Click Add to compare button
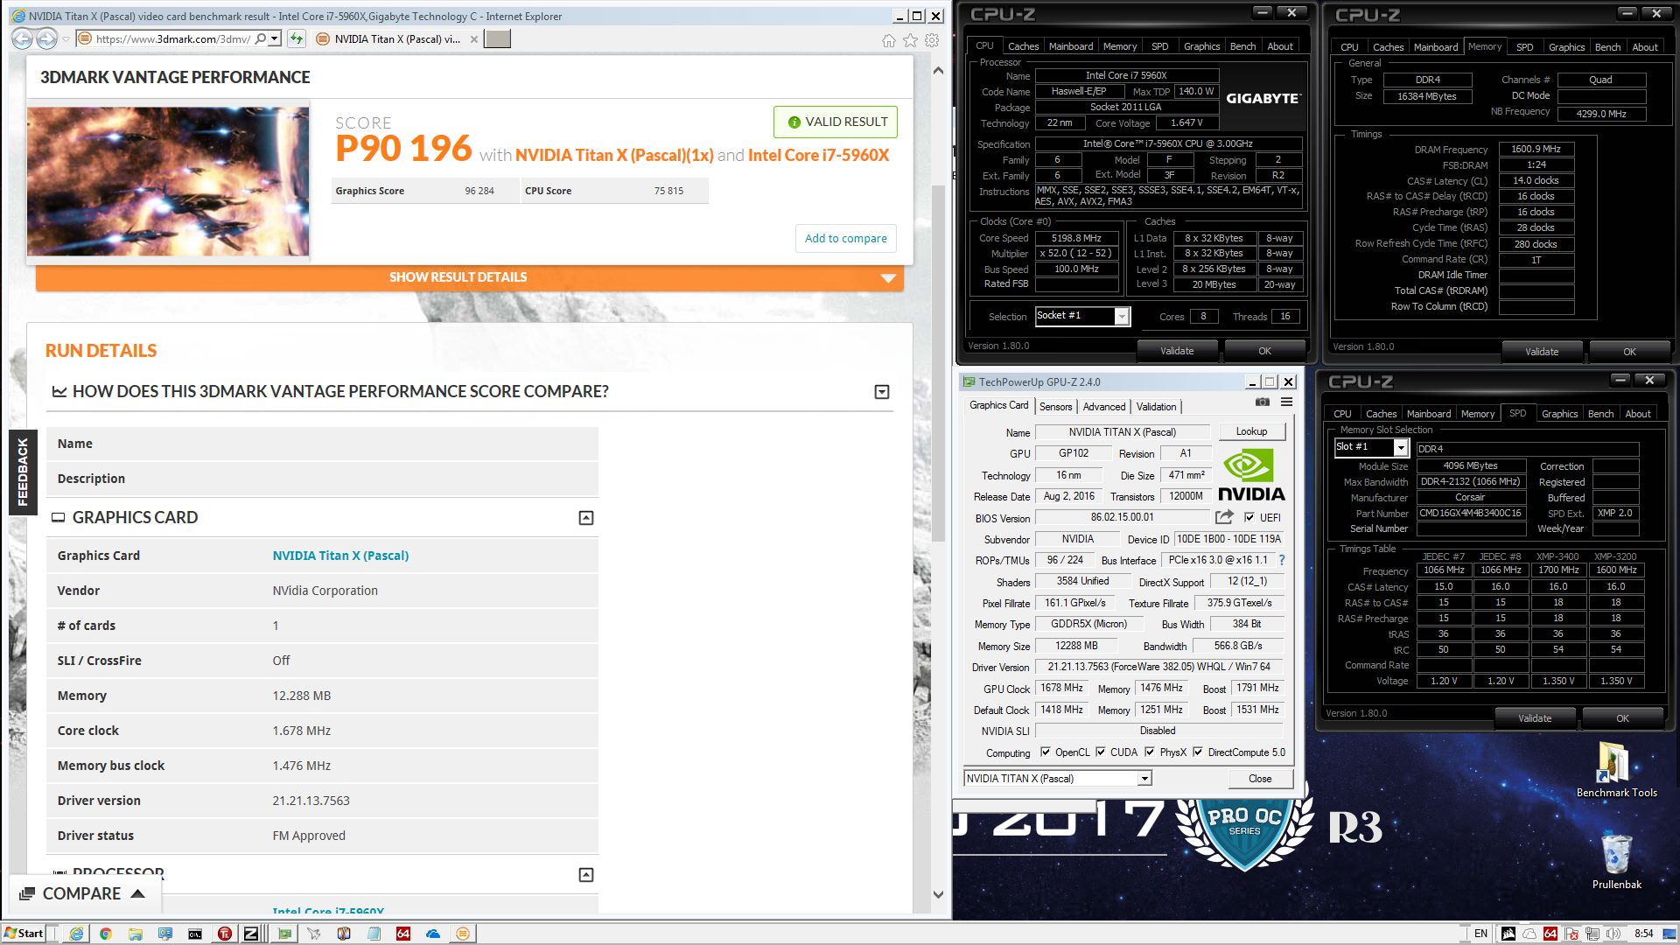The width and height of the screenshot is (1680, 945). (x=845, y=238)
